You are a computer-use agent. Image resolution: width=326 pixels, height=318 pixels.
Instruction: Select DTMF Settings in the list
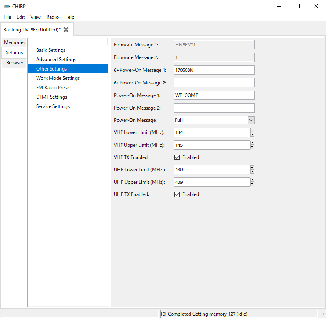52,97
